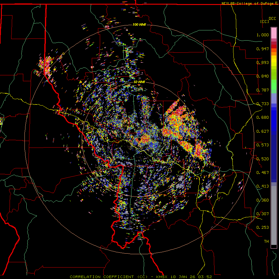This screenshot has height=279, width=279.
Task: Click the [CC] legend unit label
Action: point(264,21)
